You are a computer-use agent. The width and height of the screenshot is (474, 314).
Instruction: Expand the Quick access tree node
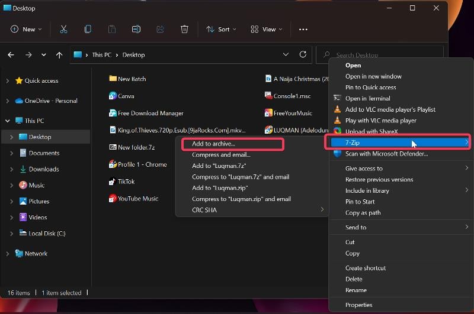[x=8, y=81]
